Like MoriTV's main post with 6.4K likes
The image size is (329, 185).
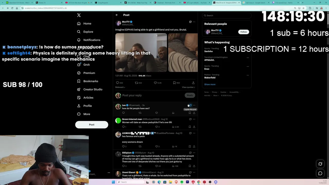tap(155, 83)
